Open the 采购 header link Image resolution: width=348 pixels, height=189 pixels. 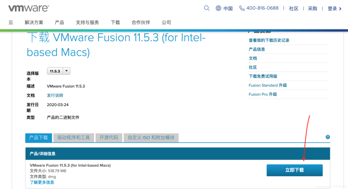(x=312, y=8)
